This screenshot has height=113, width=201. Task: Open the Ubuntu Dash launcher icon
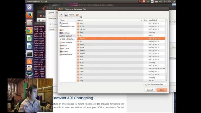point(29,7)
